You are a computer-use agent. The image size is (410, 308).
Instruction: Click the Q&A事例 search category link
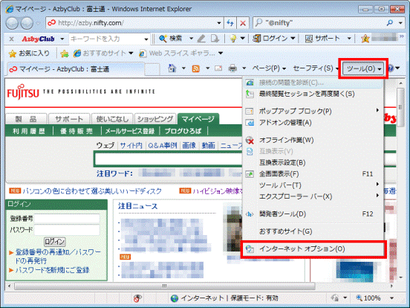[163, 145]
